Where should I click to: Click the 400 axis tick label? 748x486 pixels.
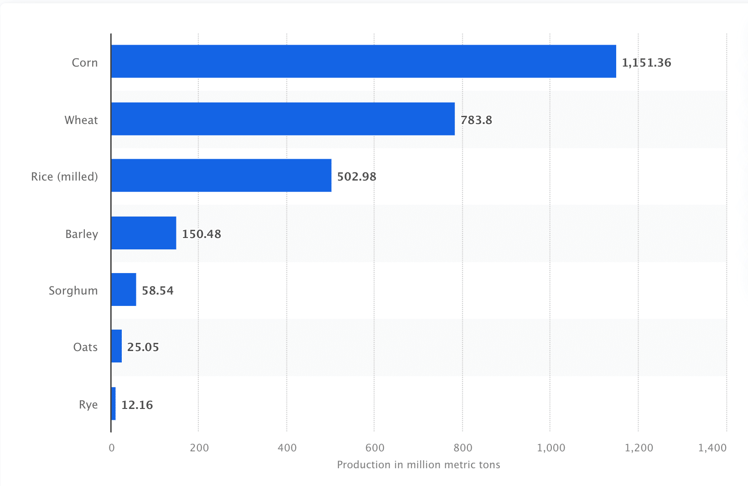pos(287,448)
